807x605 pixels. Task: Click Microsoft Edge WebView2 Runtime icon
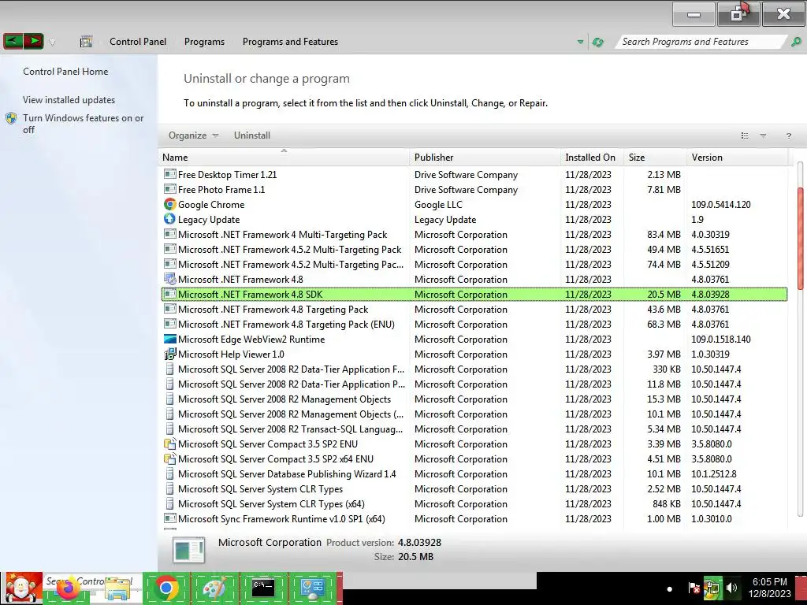(x=170, y=339)
